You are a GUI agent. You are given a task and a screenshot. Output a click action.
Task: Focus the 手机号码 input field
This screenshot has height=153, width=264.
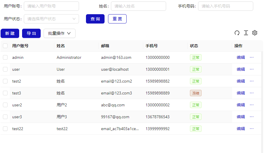point(225,6)
